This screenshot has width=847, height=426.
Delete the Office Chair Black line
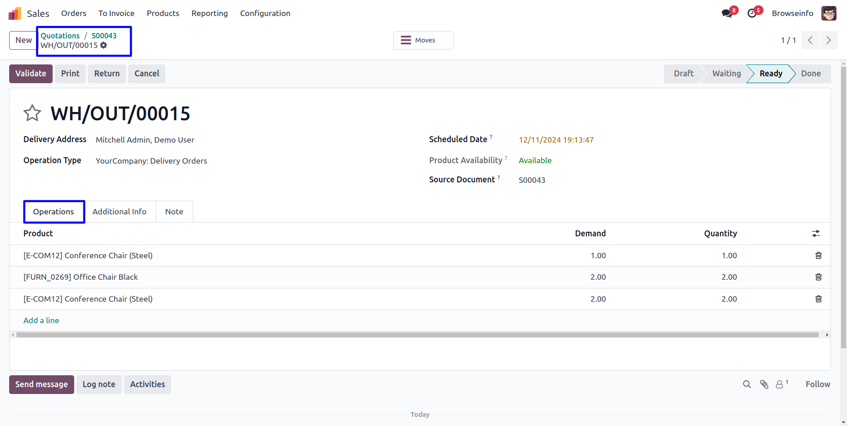pos(818,277)
